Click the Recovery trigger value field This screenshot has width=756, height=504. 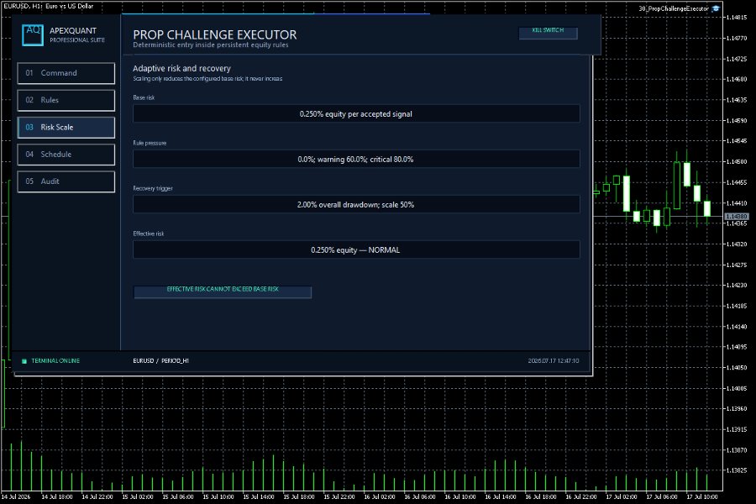[x=356, y=204]
